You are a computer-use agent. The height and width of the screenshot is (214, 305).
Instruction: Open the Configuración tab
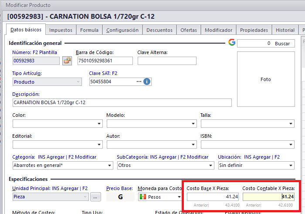122,30
